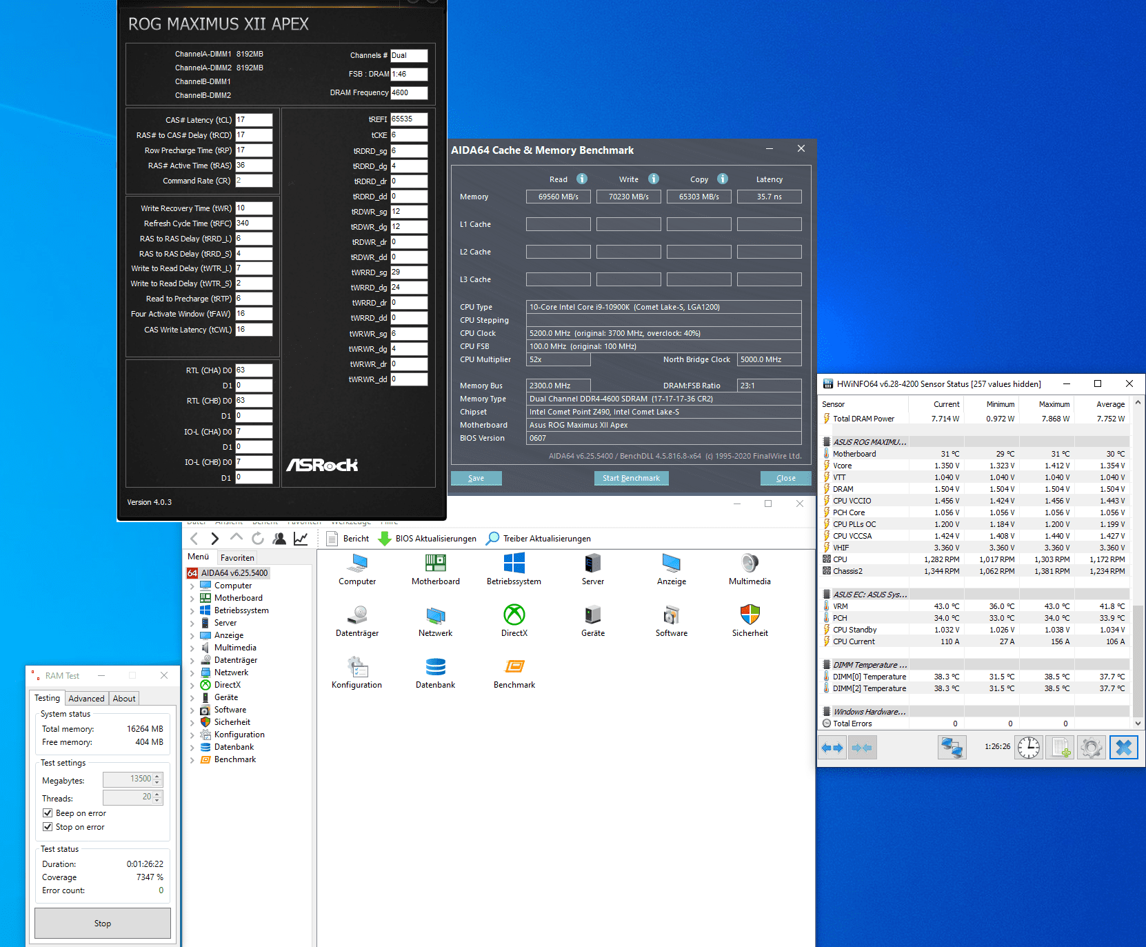Select the Menü tab in AIDA64
This screenshot has height=947, width=1146.
199,557
